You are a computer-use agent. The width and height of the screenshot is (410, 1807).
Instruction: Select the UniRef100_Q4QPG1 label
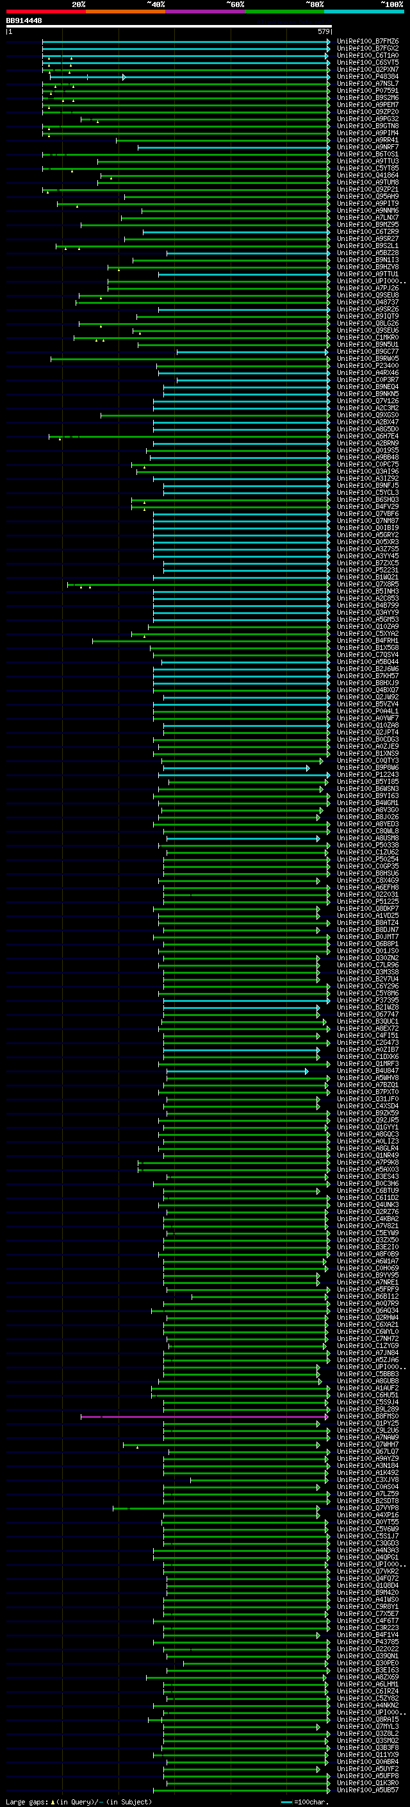coord(367,1557)
